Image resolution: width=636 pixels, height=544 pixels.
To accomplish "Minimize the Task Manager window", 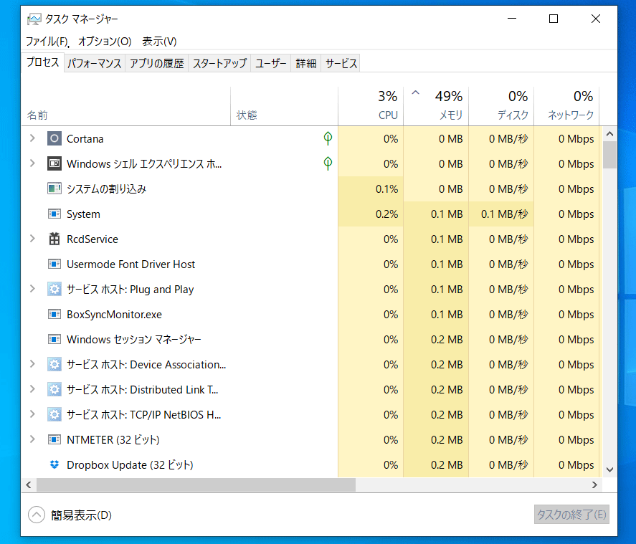I will click(x=512, y=19).
